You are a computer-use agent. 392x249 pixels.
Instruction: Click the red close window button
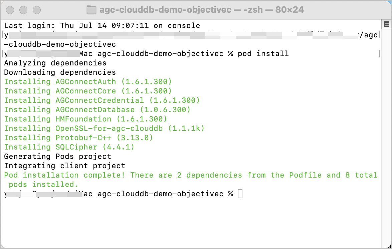(x=10, y=10)
